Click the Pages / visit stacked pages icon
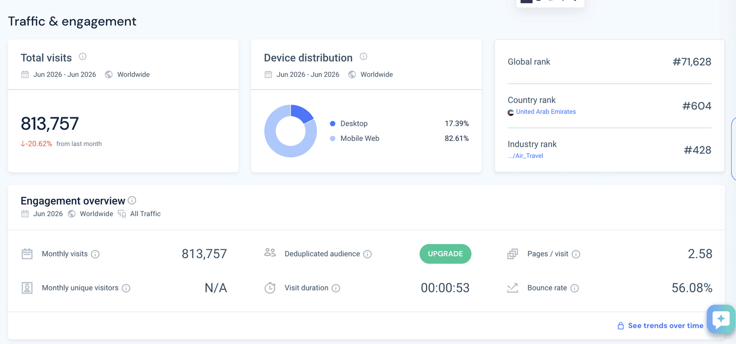Image resolution: width=736 pixels, height=344 pixels. click(513, 254)
